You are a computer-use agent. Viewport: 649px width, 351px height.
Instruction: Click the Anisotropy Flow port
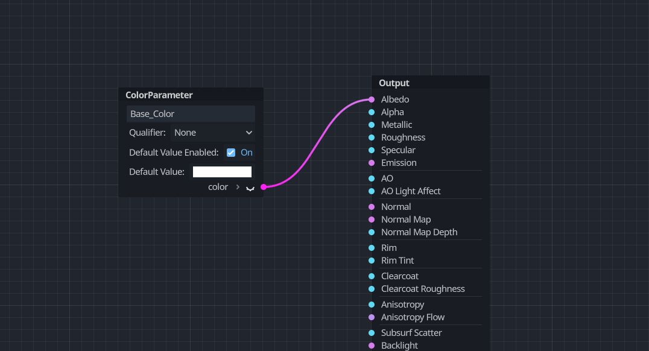pos(372,317)
